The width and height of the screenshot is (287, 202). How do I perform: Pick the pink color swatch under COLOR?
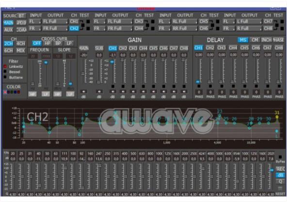click(5, 92)
